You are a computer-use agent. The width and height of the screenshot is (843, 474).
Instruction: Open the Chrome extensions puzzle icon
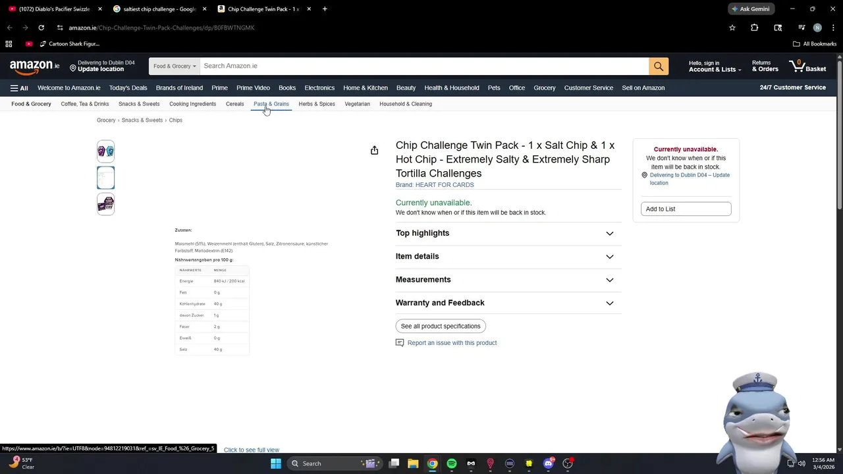pos(754,28)
